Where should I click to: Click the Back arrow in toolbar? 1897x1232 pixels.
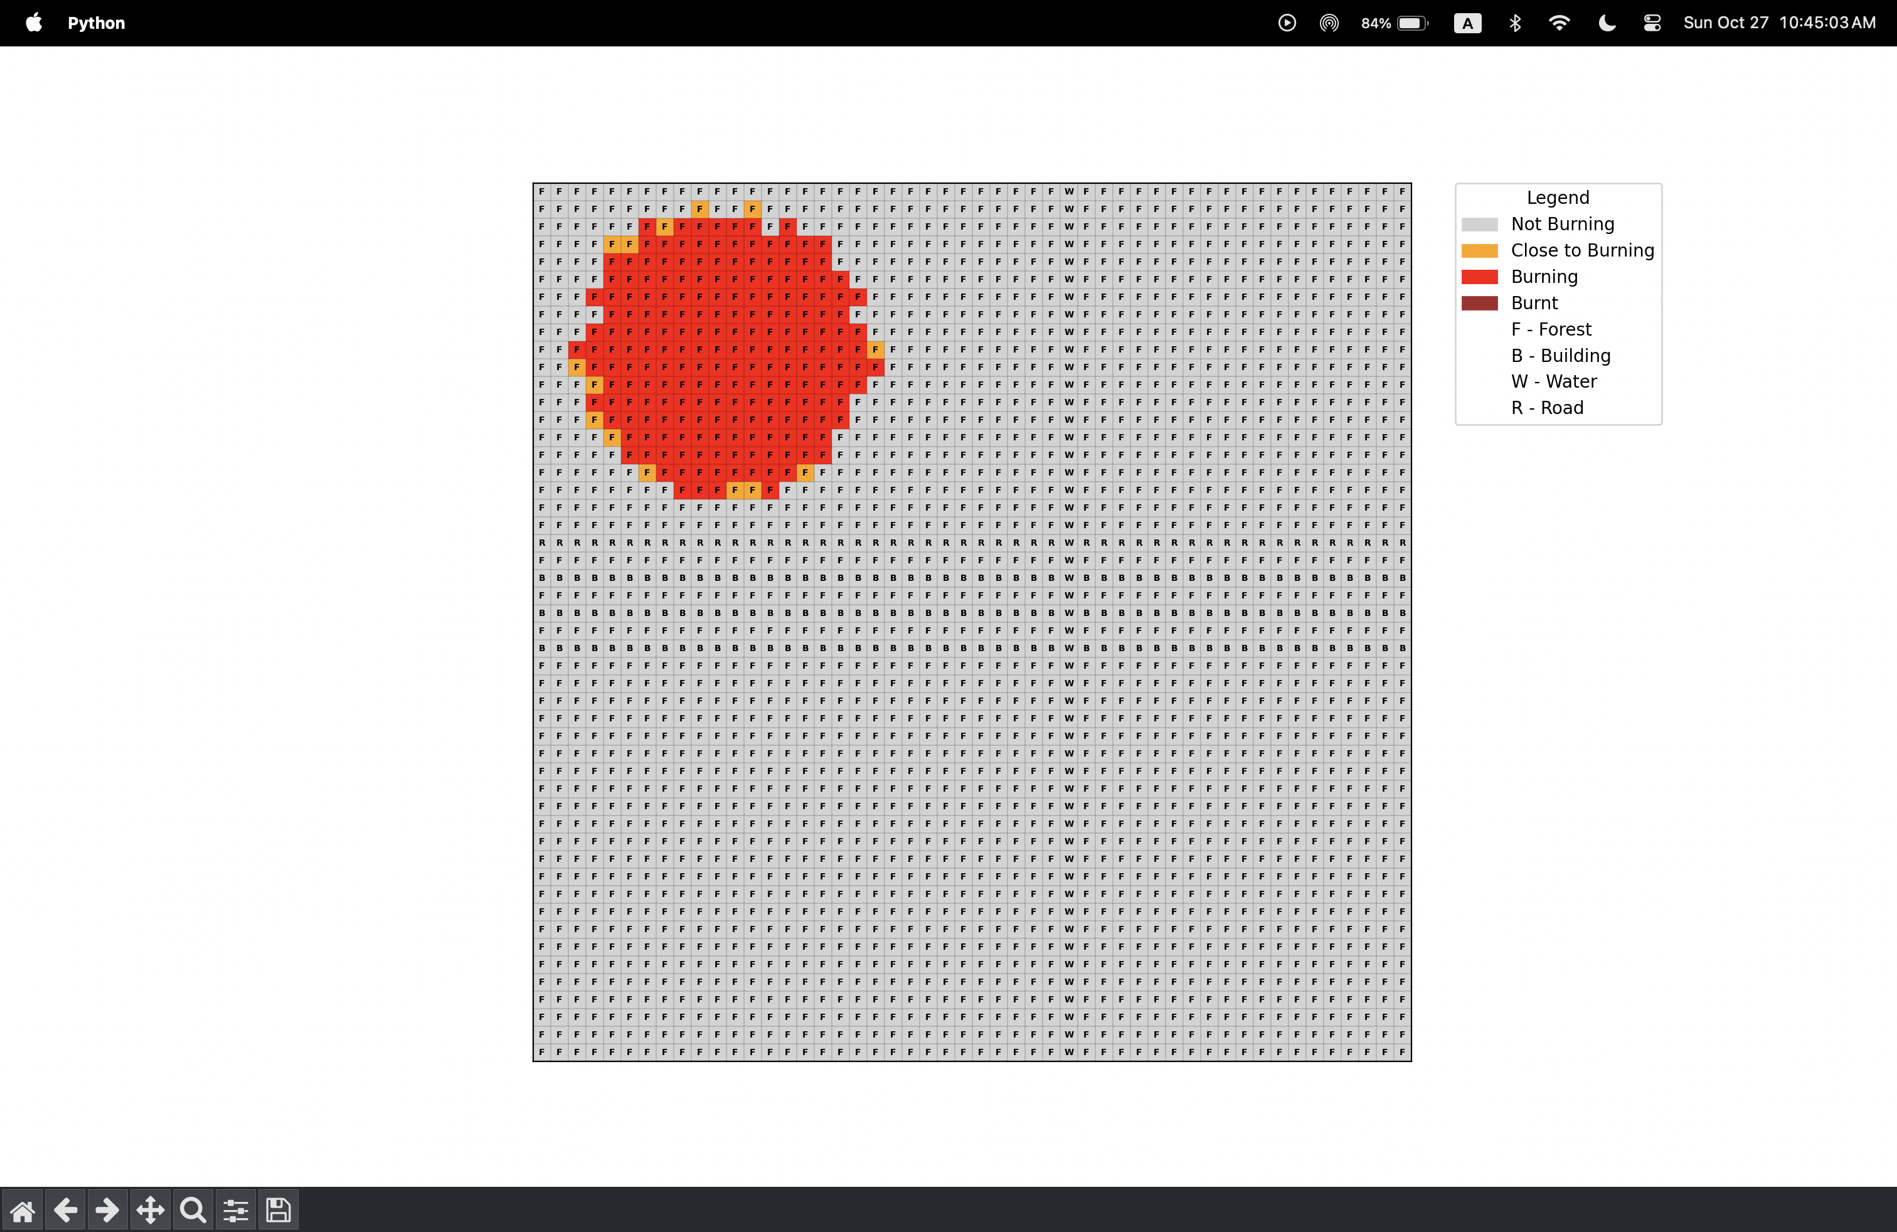point(65,1211)
